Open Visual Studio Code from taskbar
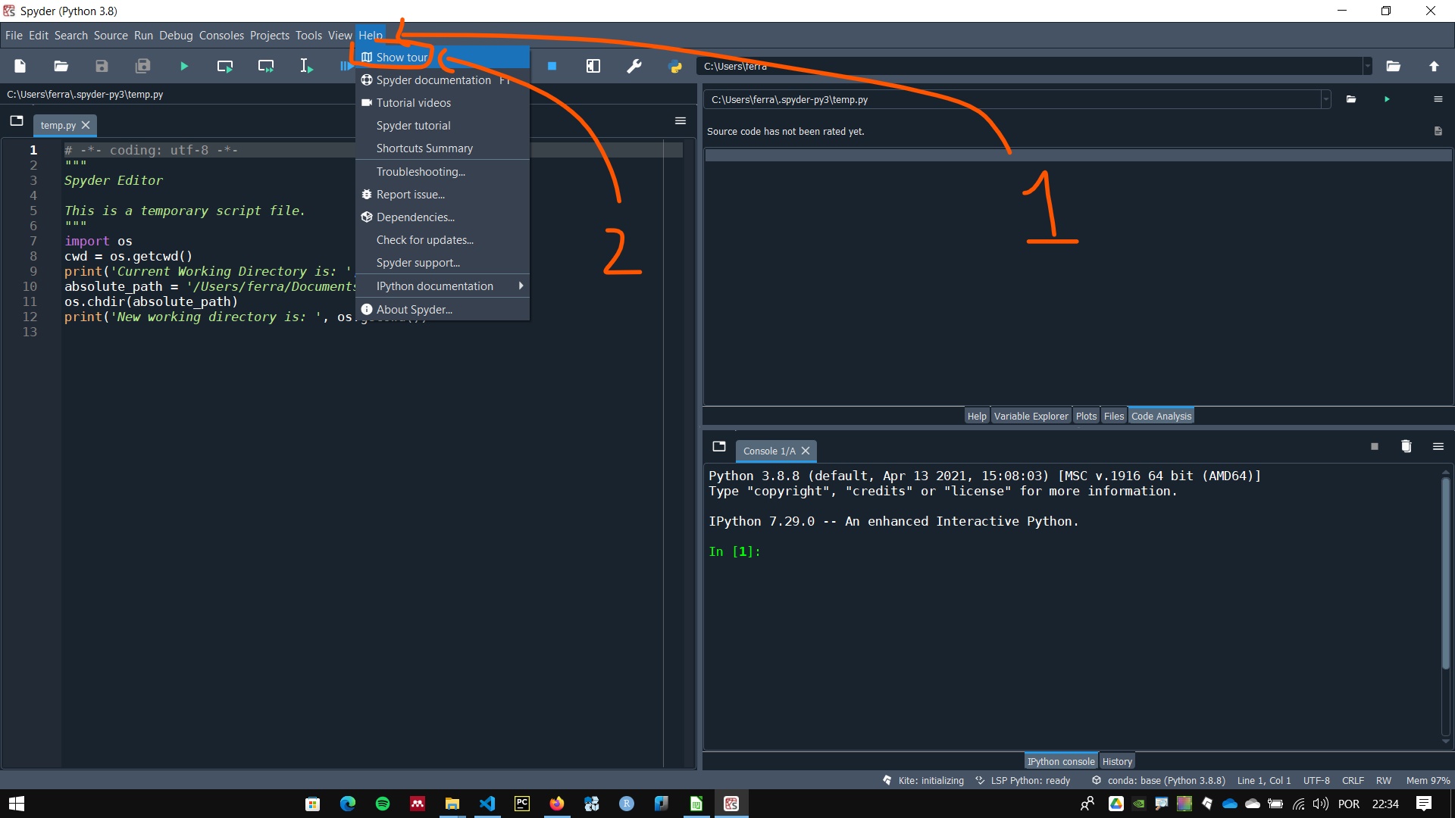 pyautogui.click(x=487, y=804)
